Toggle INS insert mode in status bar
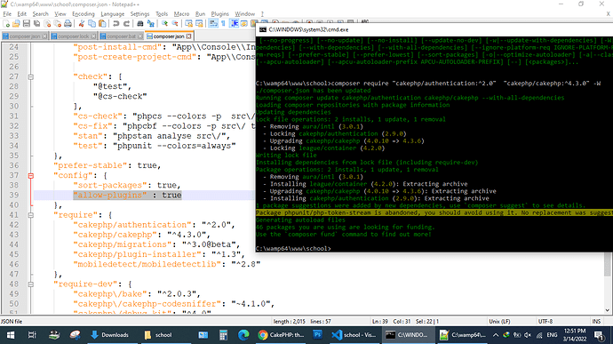 click(596, 321)
